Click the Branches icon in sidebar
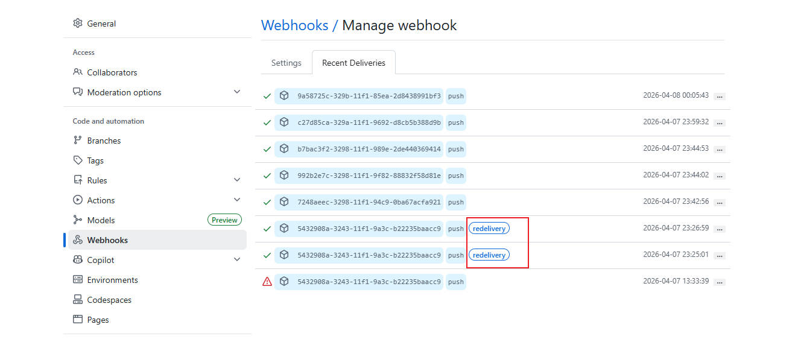Screen dimensions: 795x339 pos(77,141)
